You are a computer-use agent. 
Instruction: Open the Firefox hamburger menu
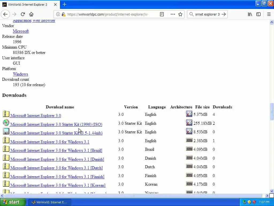(x=269, y=14)
